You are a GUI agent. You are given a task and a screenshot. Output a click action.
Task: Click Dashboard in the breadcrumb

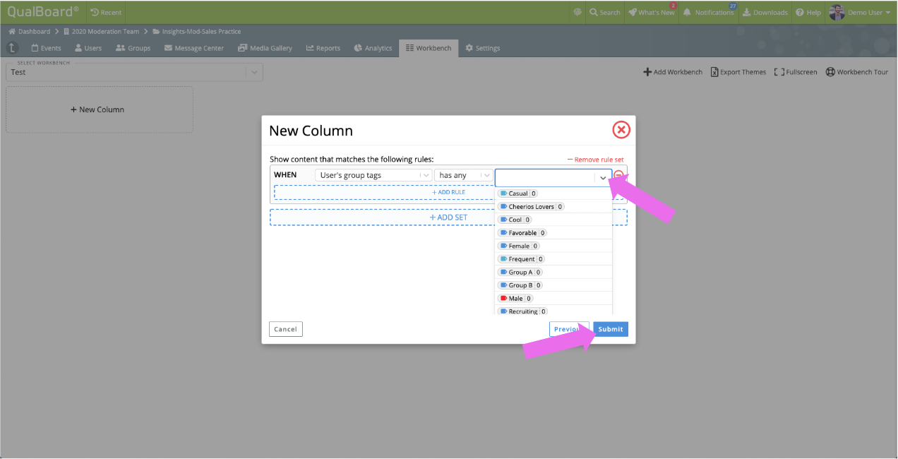pos(30,32)
